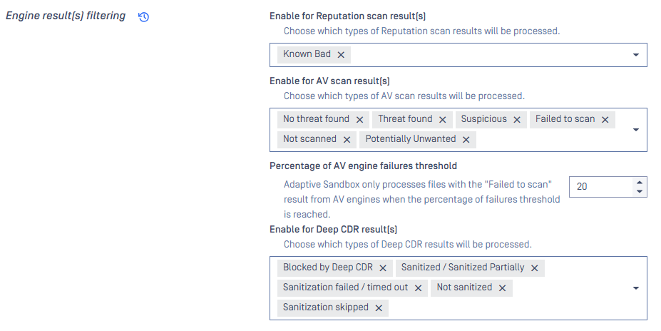The height and width of the screenshot is (331, 661).
Task: Remove the Known Bad tag
Action: click(x=341, y=55)
